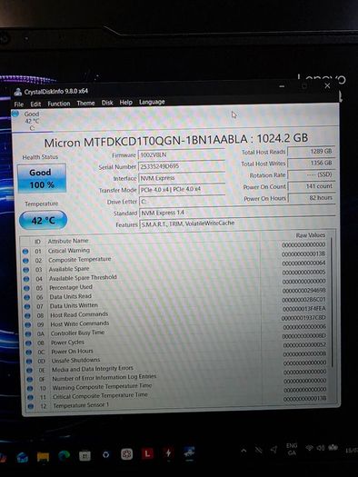Open the red L app on taskbar
The height and width of the screenshot is (477, 358).
(x=147, y=454)
